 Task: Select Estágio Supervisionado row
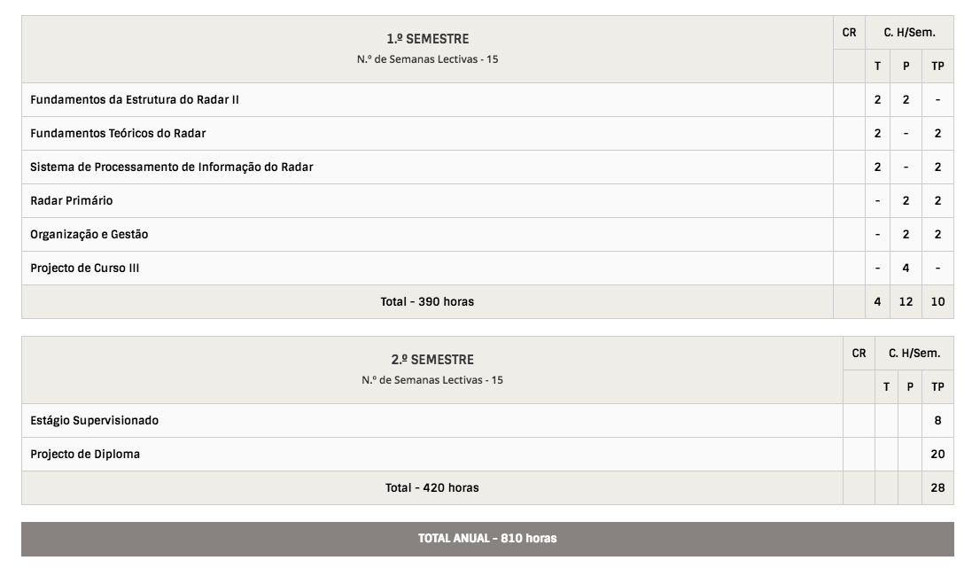[95, 421]
